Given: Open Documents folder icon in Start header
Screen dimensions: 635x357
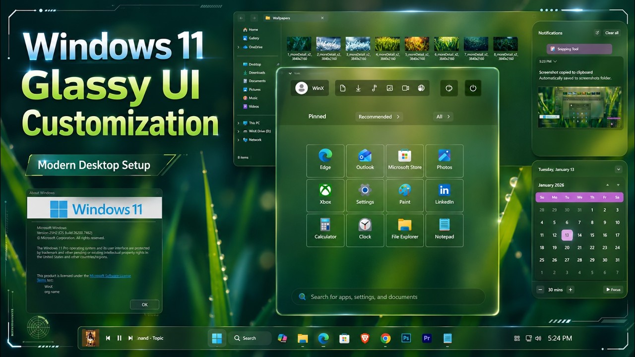Looking at the screenshot, I should (x=343, y=88).
